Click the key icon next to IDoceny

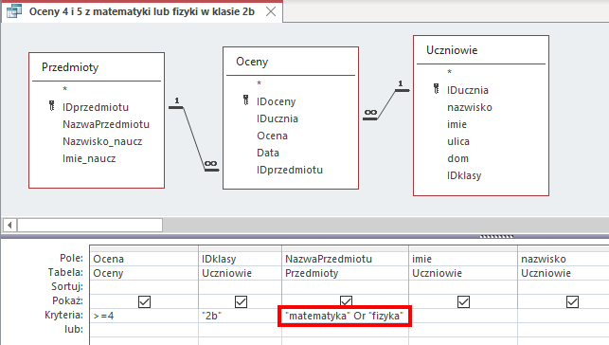coord(246,100)
